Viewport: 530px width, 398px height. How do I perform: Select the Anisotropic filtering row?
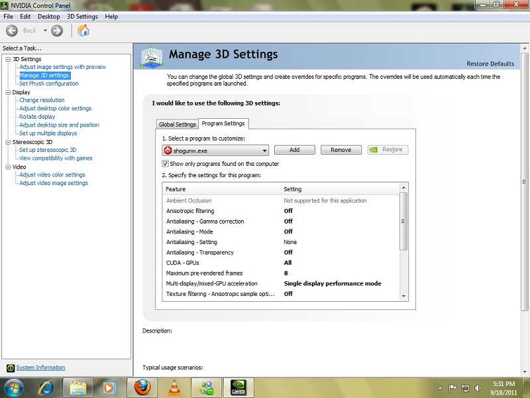(281, 211)
